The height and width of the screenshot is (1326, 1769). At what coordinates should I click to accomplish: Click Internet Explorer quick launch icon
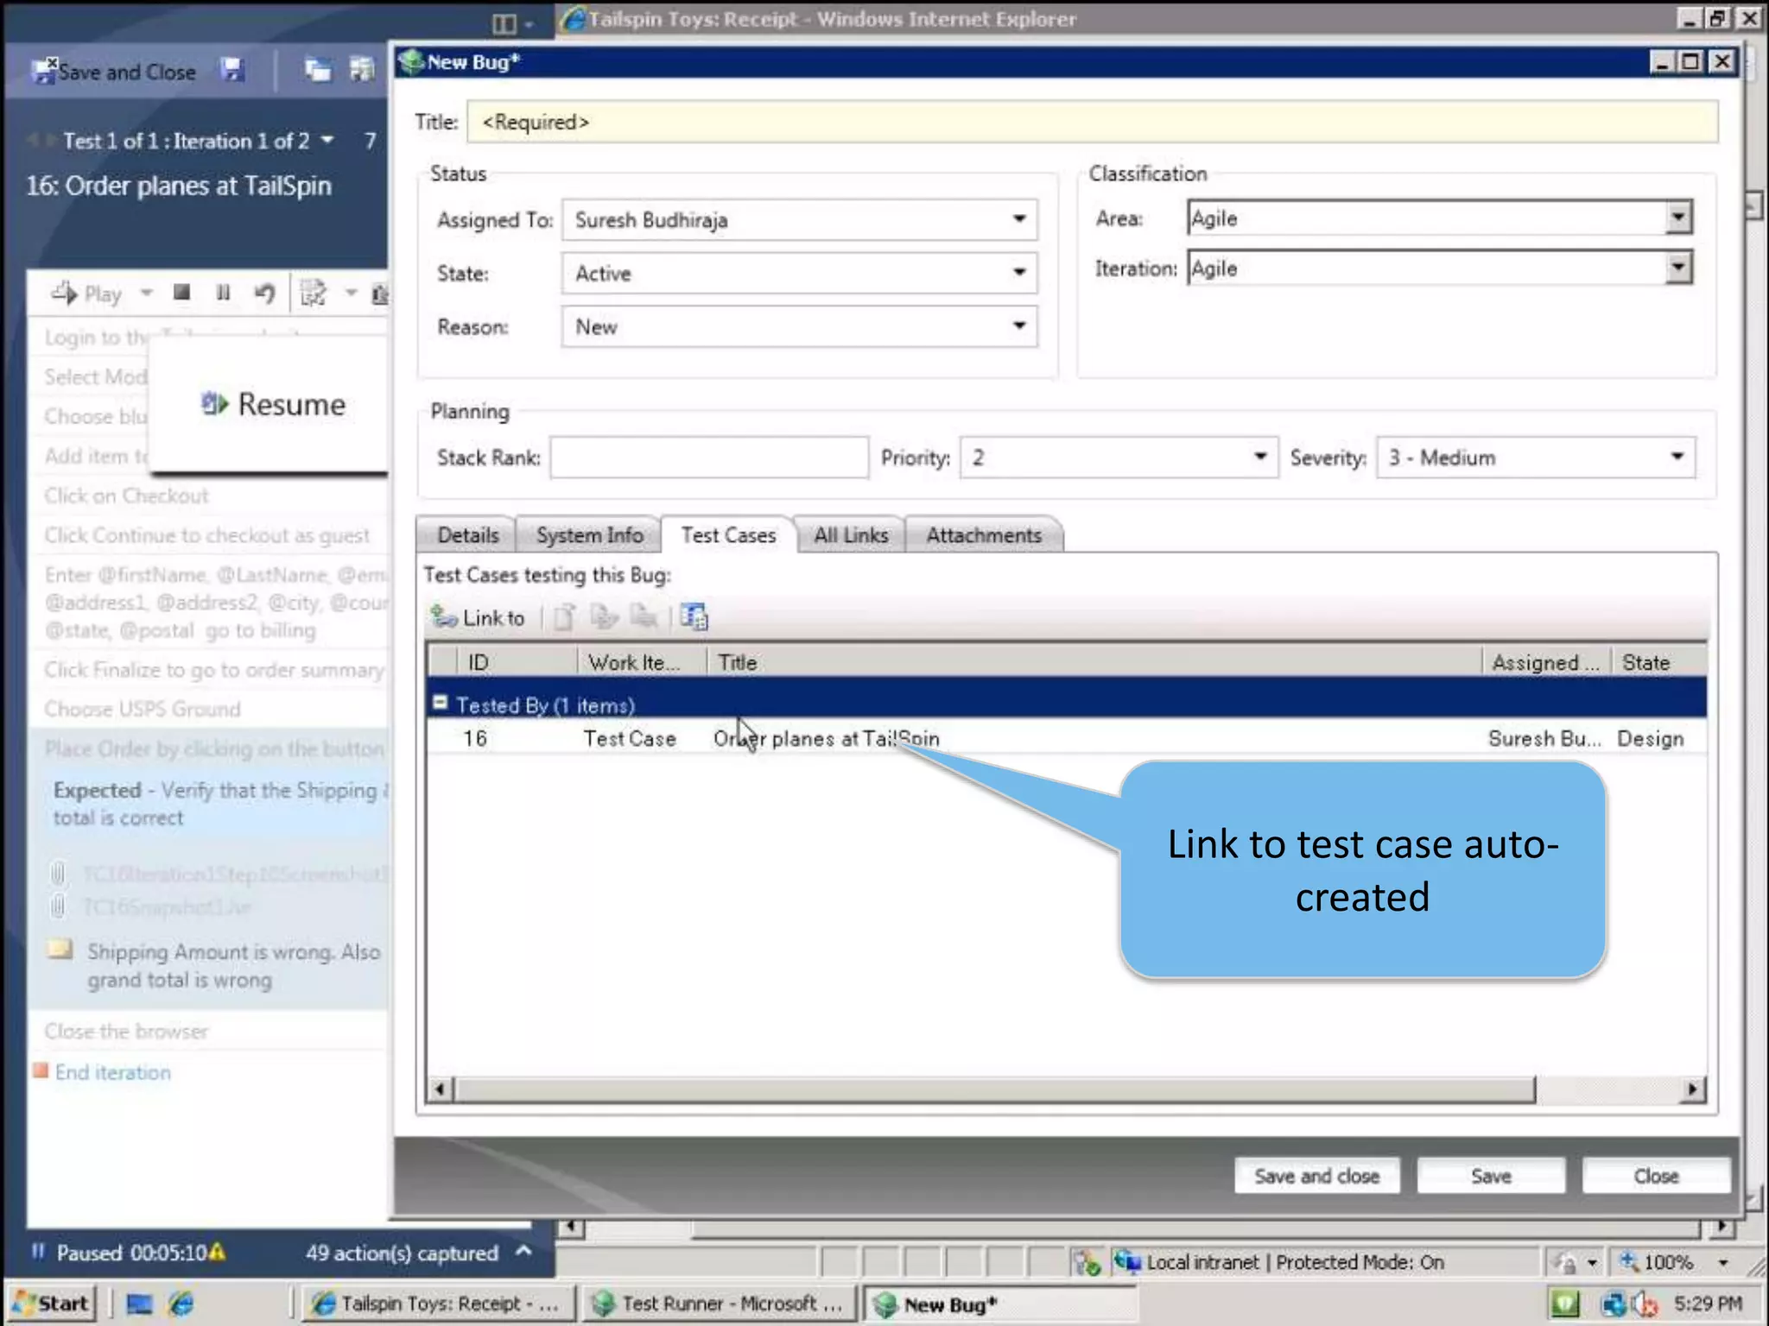point(181,1304)
